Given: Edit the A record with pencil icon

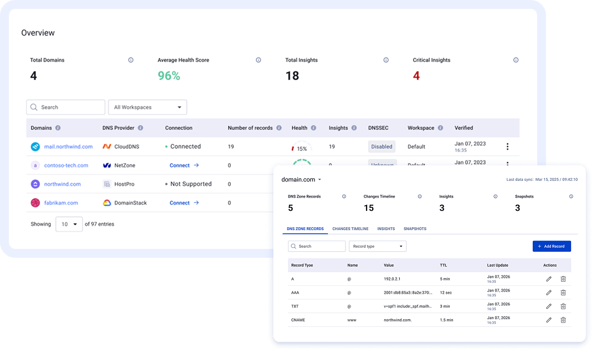Looking at the screenshot, I should pyautogui.click(x=549, y=279).
